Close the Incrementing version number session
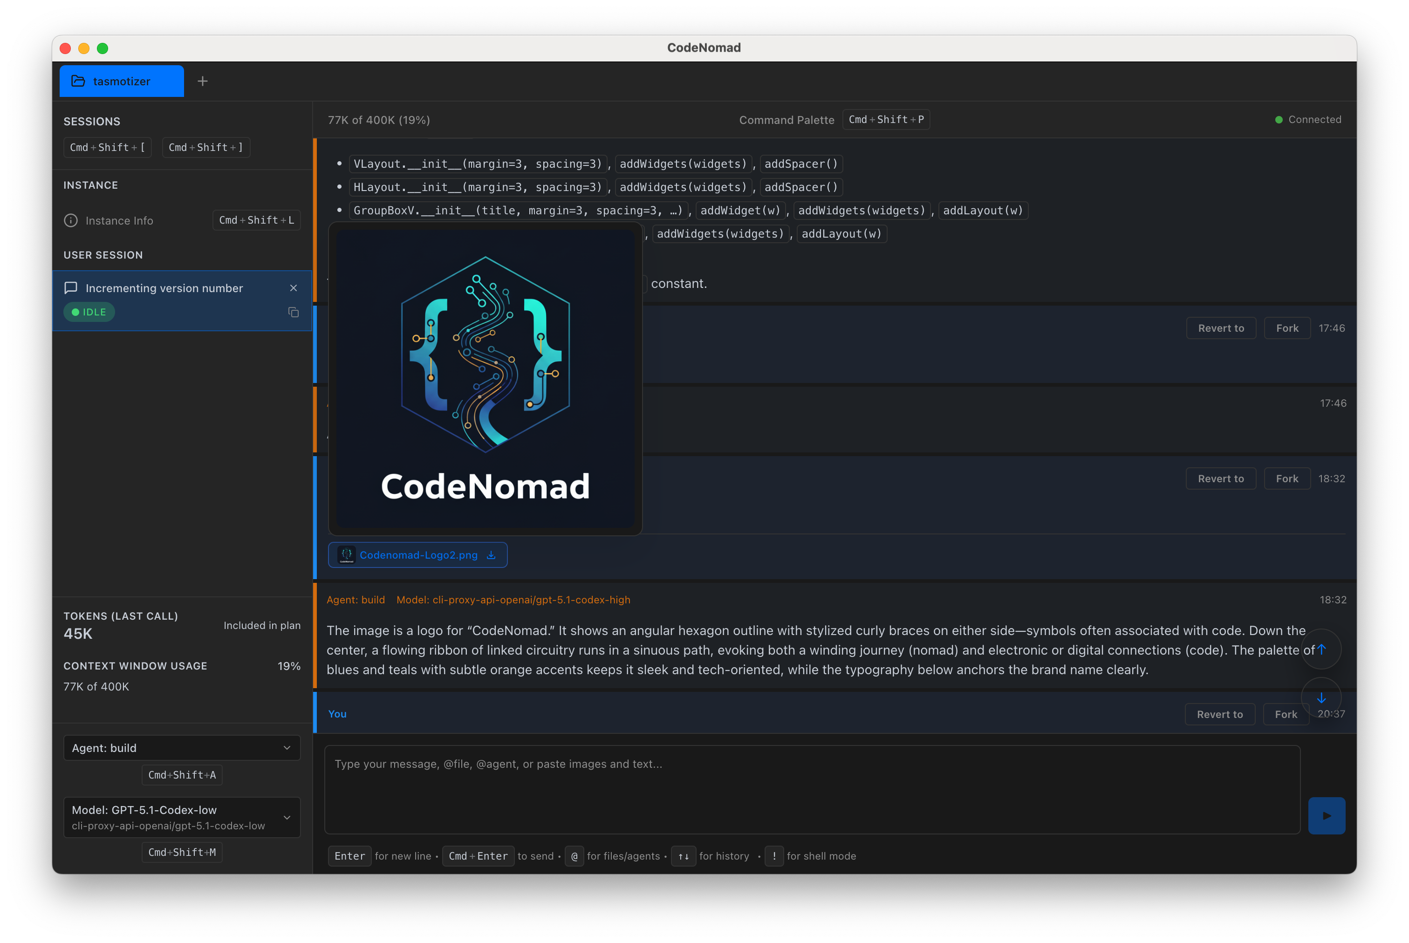This screenshot has height=943, width=1409. click(294, 288)
